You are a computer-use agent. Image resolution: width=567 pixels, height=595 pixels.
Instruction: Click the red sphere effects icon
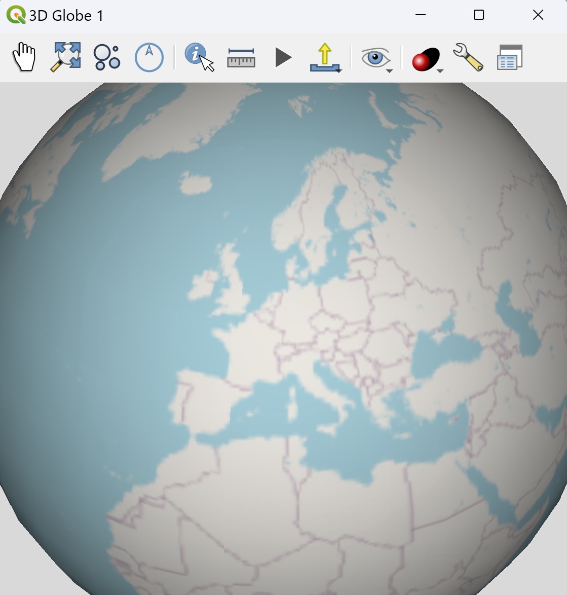coord(426,59)
